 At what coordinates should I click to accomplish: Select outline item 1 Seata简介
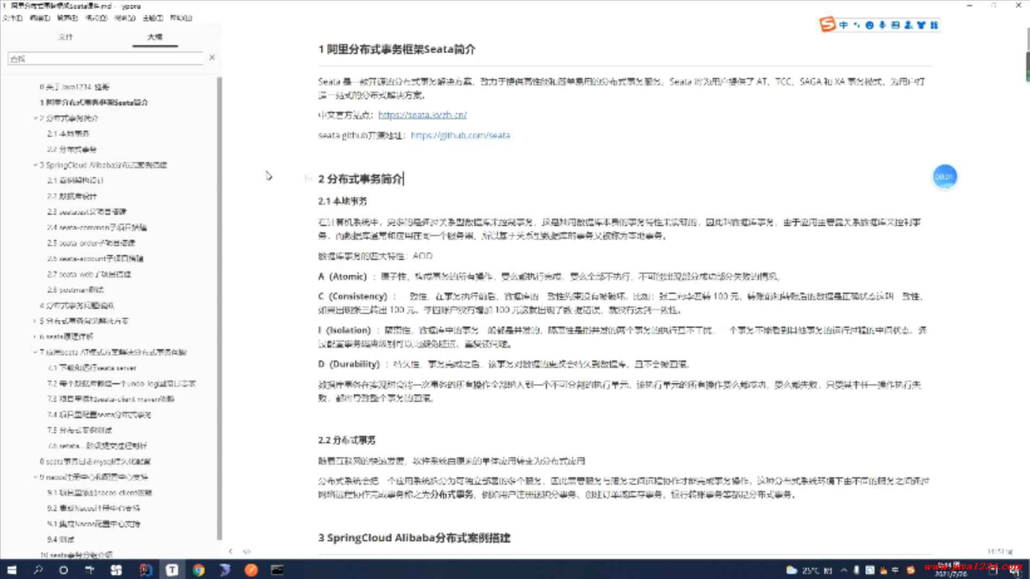(x=94, y=102)
